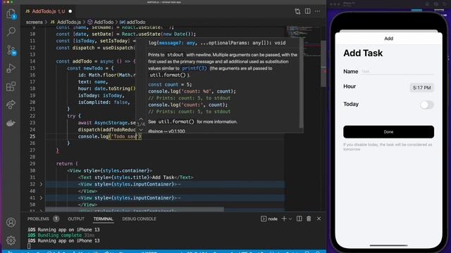Show next signature with down chevron

(x=141, y=129)
